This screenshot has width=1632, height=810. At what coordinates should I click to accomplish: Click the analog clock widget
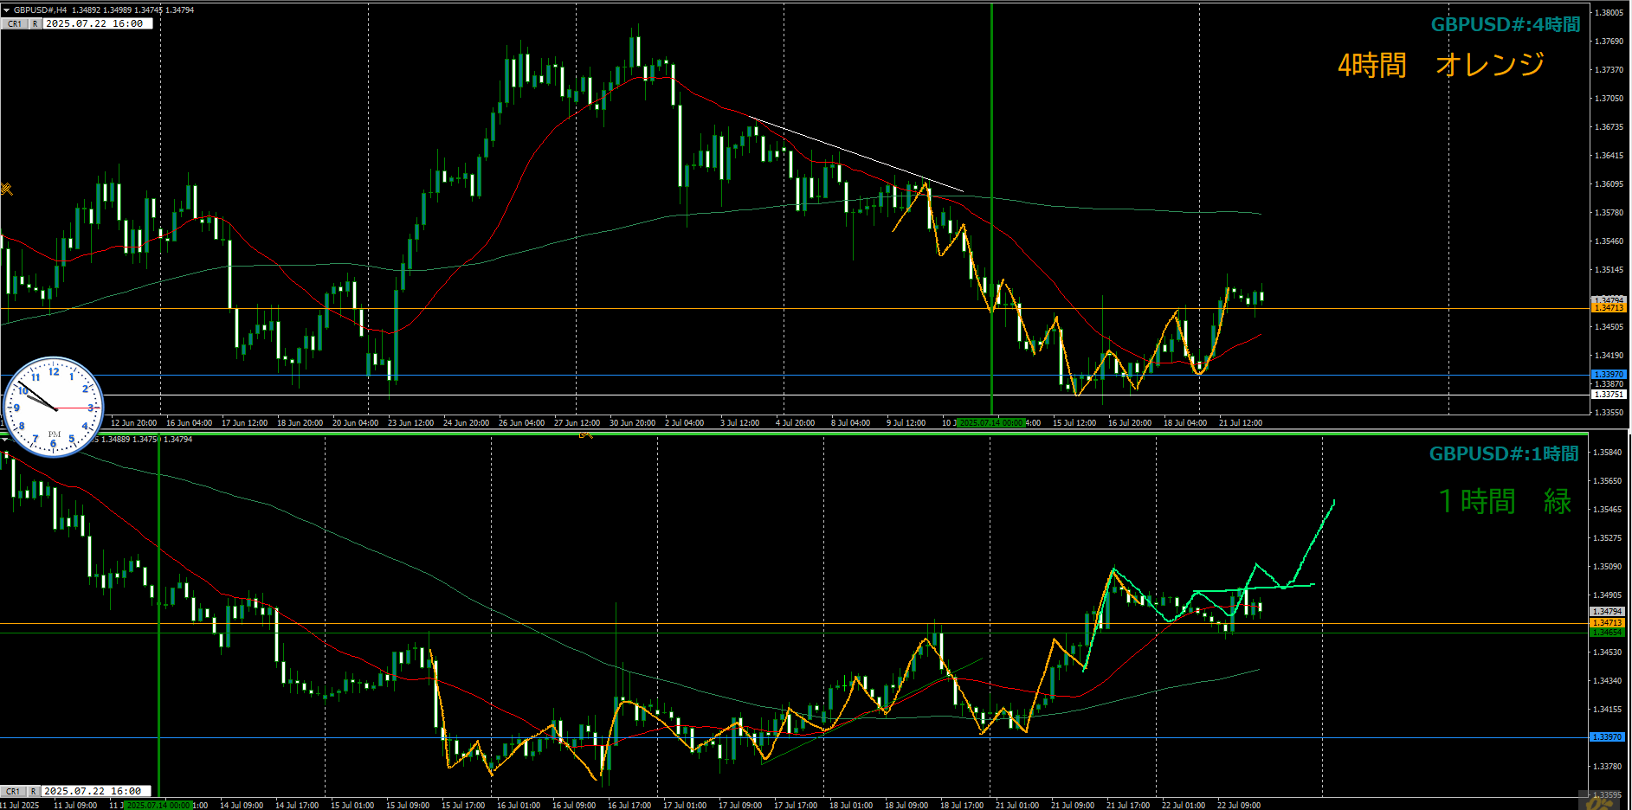54,407
